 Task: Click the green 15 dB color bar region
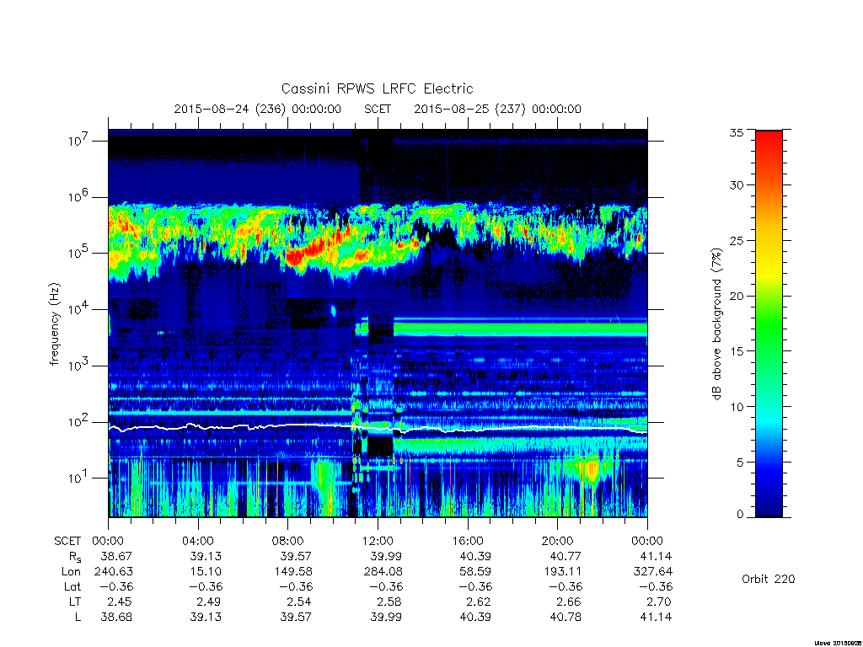769,350
